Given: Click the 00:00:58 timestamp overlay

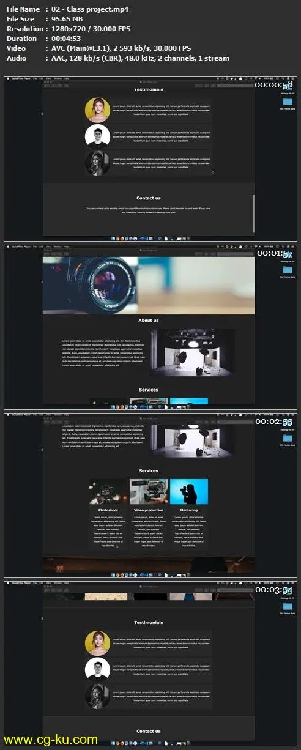Looking at the screenshot, I should click(274, 86).
